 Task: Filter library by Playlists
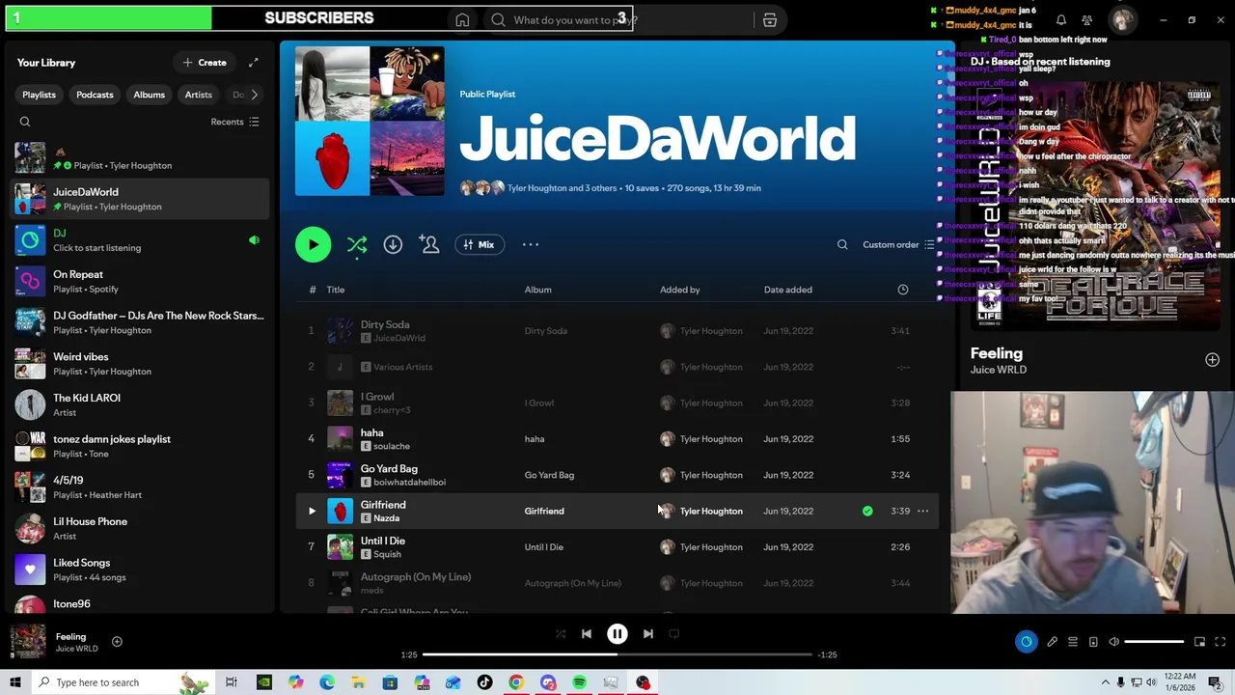pos(39,95)
